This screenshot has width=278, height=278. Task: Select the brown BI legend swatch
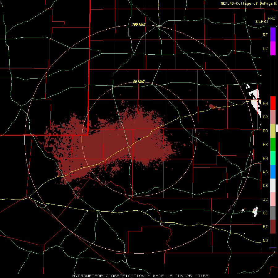point(273,227)
